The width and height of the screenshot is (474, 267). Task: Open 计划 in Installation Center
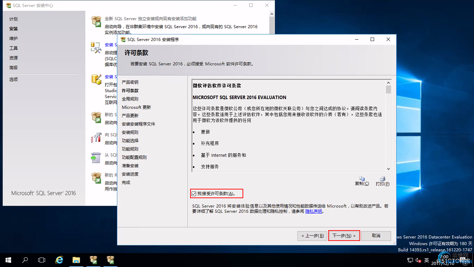(14, 19)
